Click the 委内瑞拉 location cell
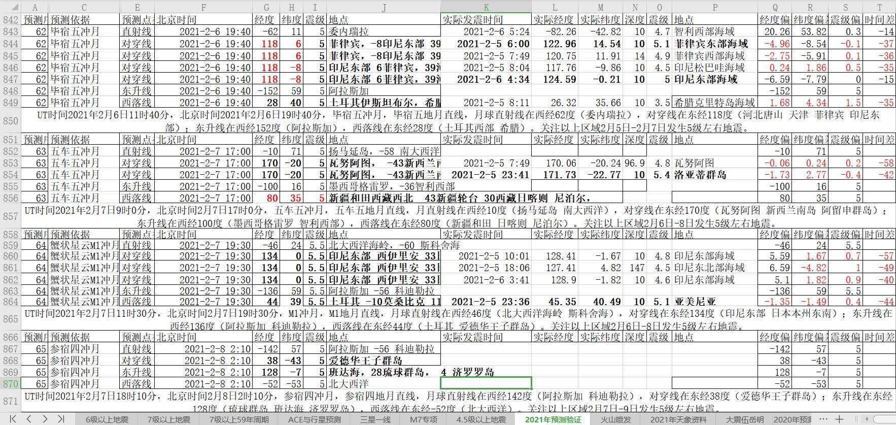Screen dimensions: 896x425 point(384,31)
